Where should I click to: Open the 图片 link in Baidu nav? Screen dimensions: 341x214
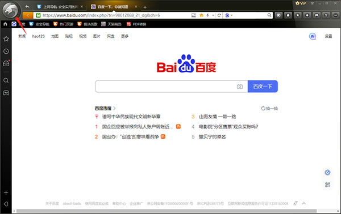(97, 36)
